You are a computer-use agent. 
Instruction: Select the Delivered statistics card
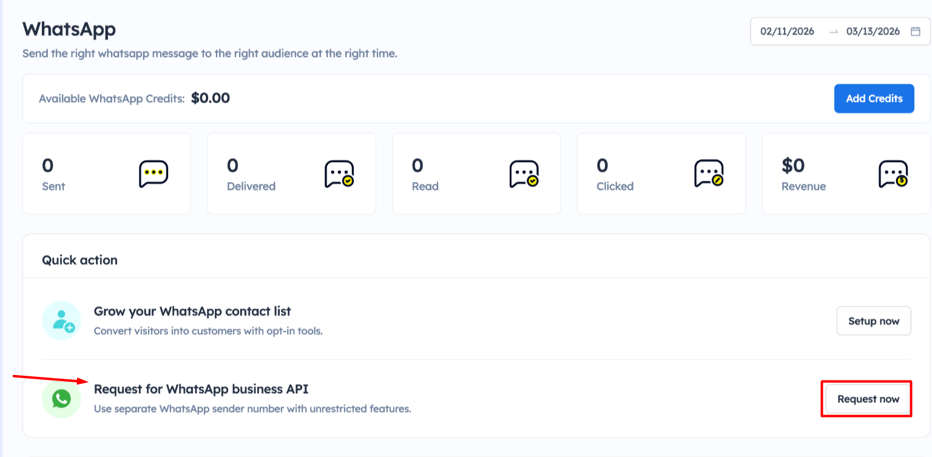pos(291,174)
